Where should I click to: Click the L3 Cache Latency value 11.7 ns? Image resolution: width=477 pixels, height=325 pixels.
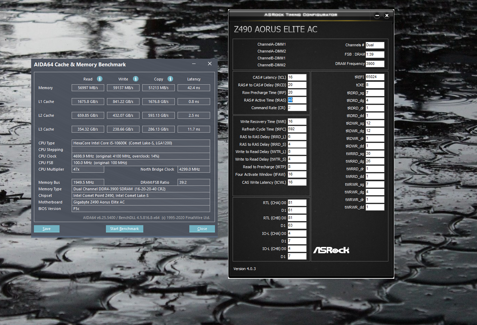194,129
